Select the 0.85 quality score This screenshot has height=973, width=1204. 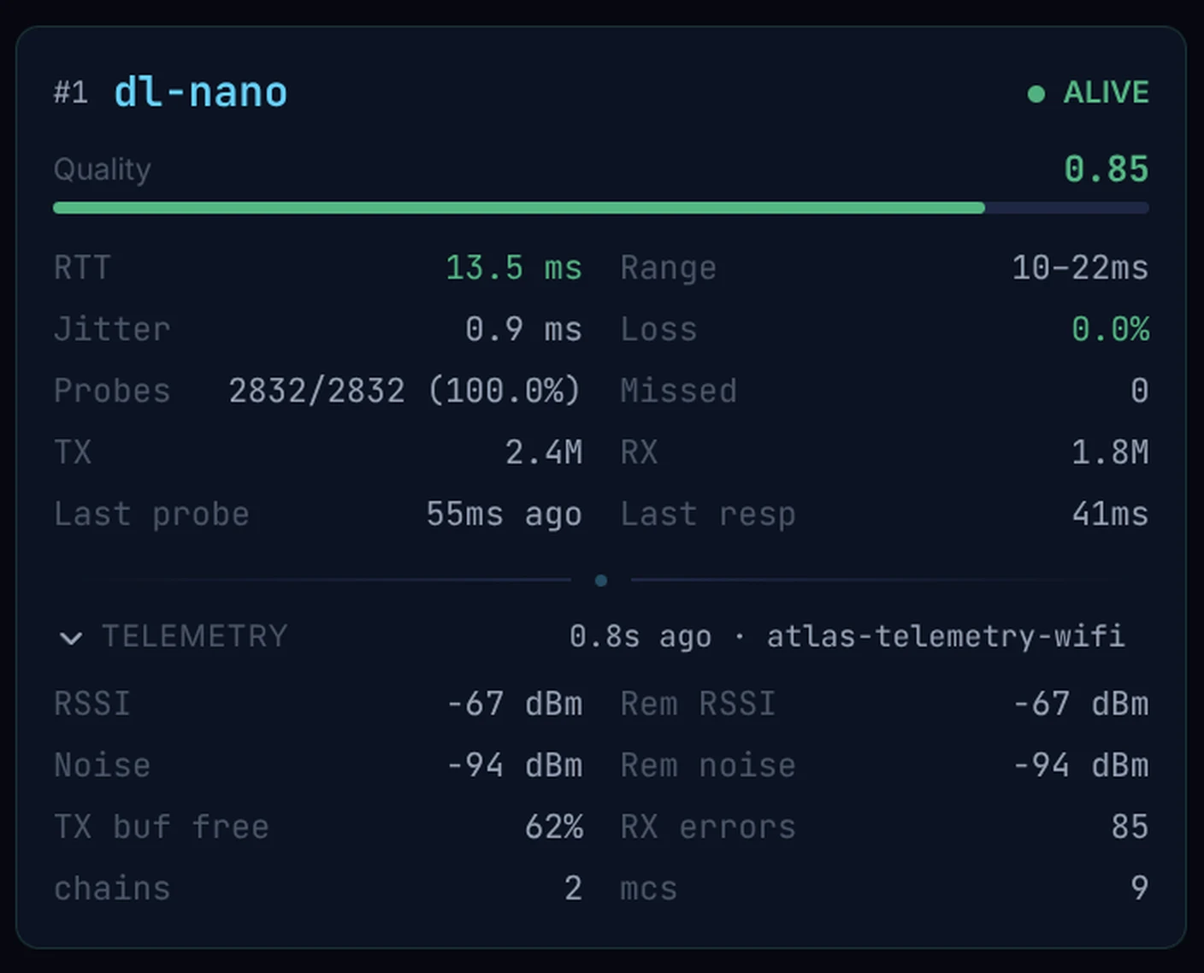(x=1107, y=168)
